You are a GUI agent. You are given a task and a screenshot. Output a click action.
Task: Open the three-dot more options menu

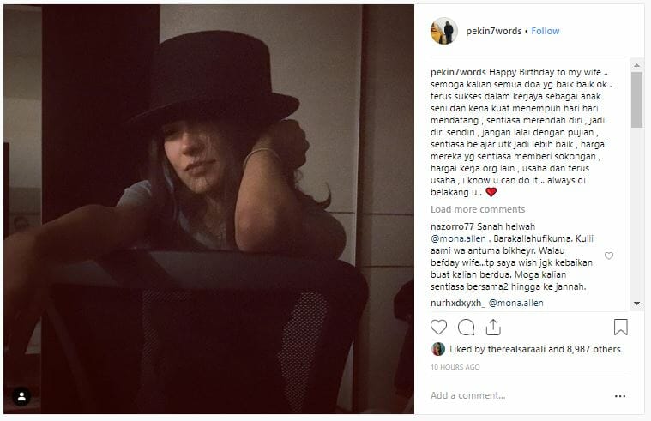pos(620,396)
